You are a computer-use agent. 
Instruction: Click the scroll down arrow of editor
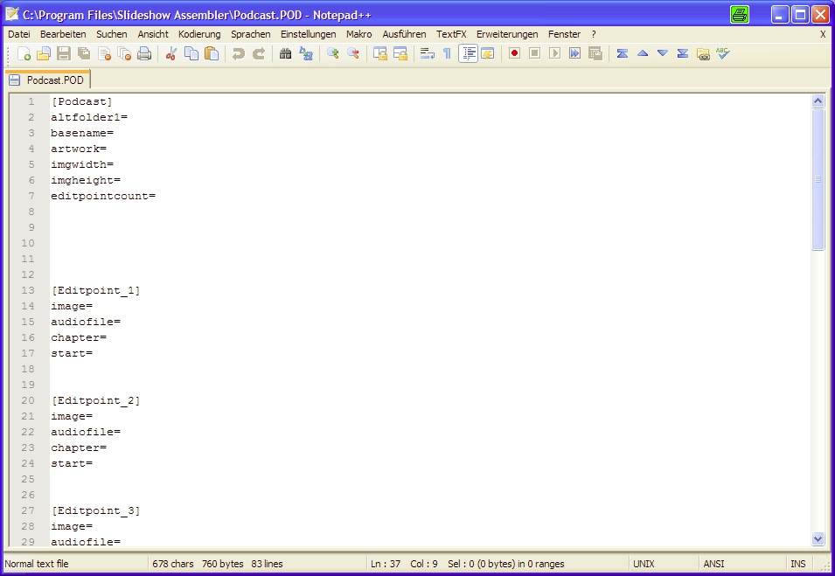(818, 539)
